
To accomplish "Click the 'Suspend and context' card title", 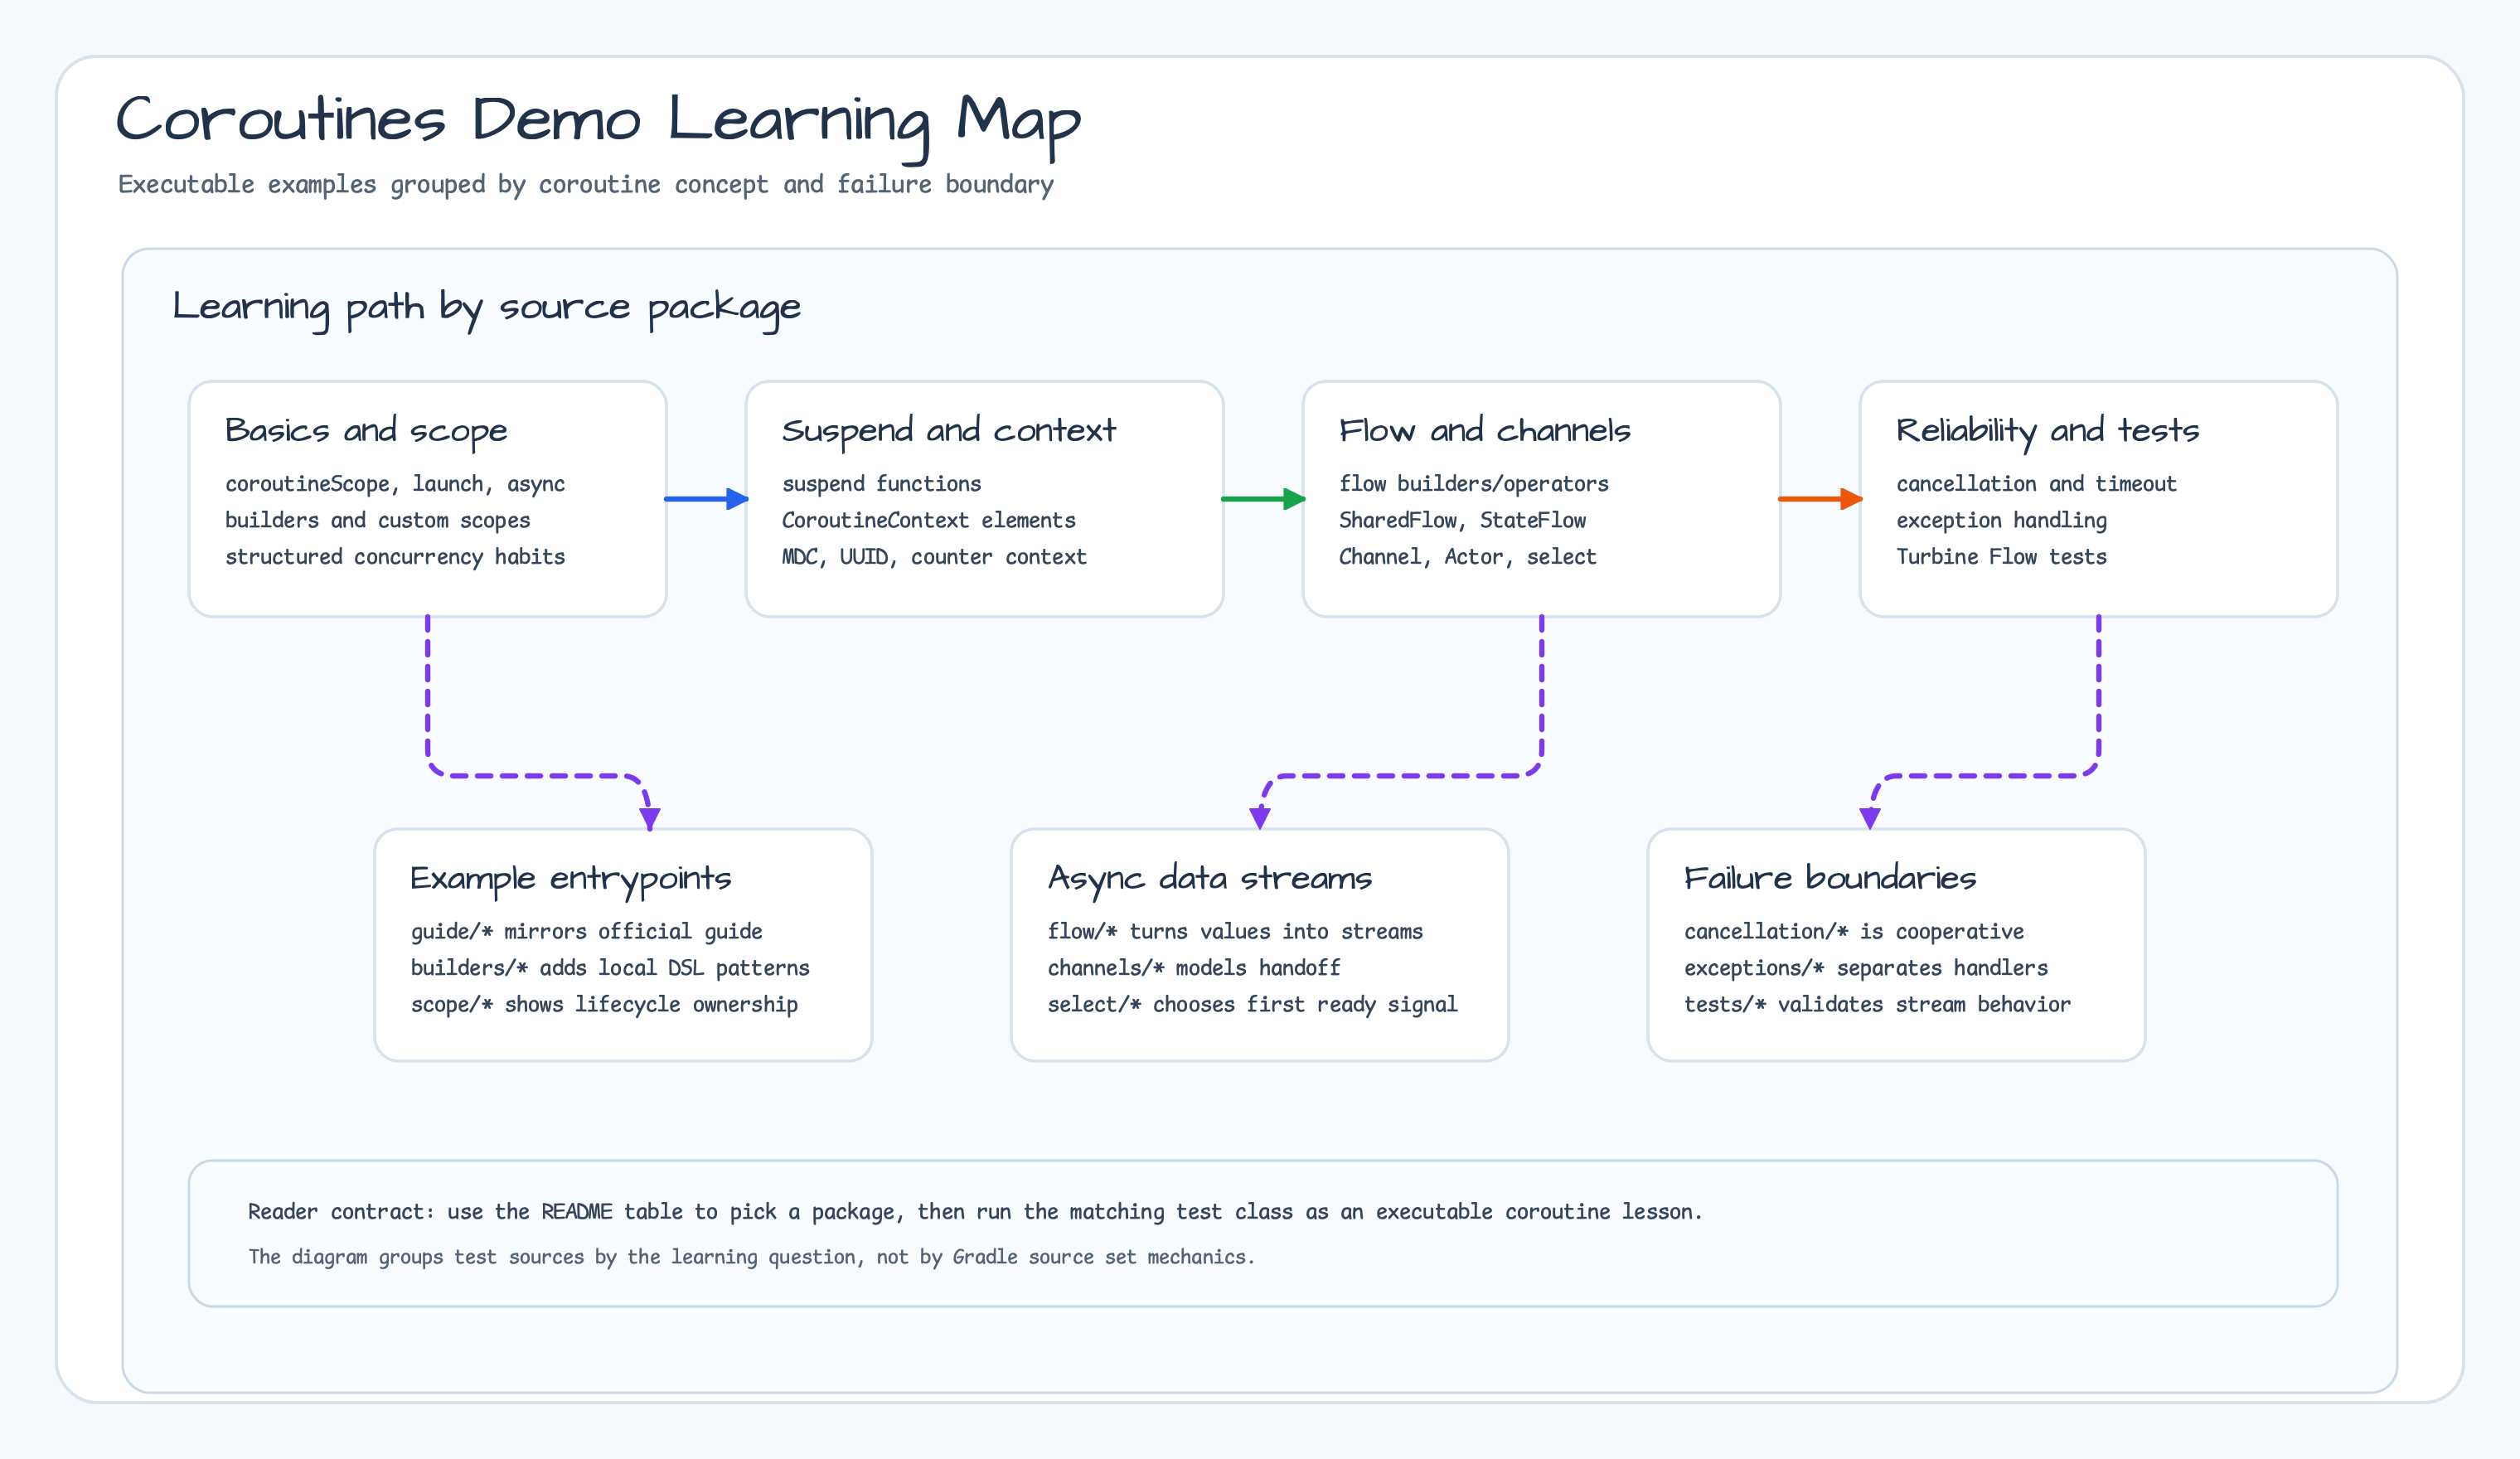I will click(948, 431).
